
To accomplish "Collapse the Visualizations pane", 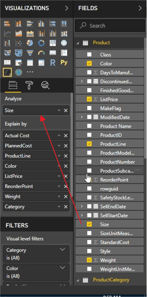I will click(x=67, y=8).
